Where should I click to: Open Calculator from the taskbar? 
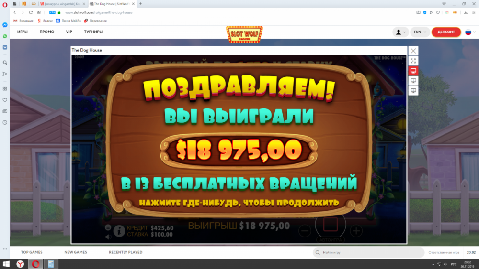(x=51, y=264)
